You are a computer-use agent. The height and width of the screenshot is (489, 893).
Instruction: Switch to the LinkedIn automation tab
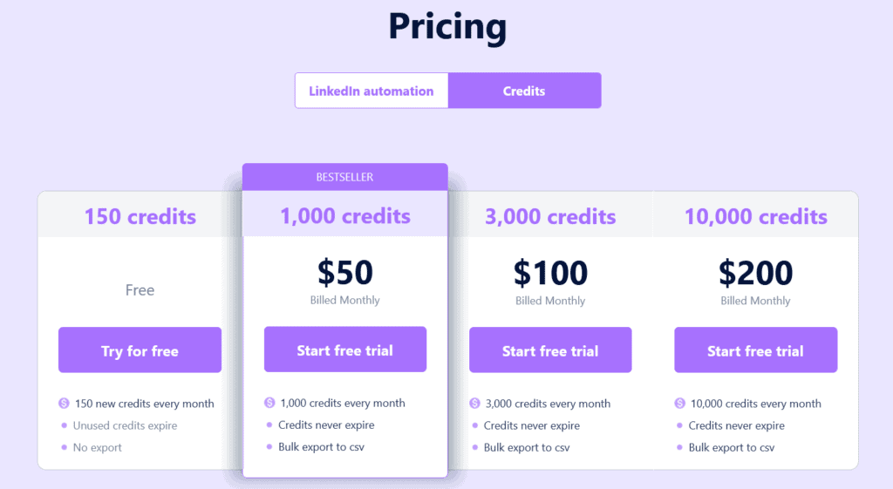click(x=371, y=91)
